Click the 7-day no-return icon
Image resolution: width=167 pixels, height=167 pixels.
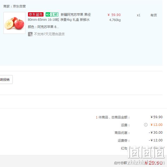tap(30, 34)
